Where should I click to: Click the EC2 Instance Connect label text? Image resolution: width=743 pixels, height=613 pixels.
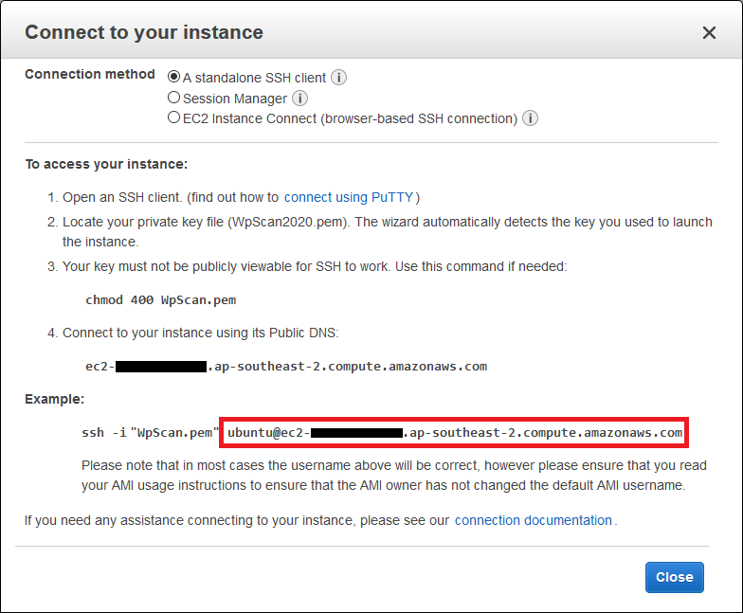point(351,118)
